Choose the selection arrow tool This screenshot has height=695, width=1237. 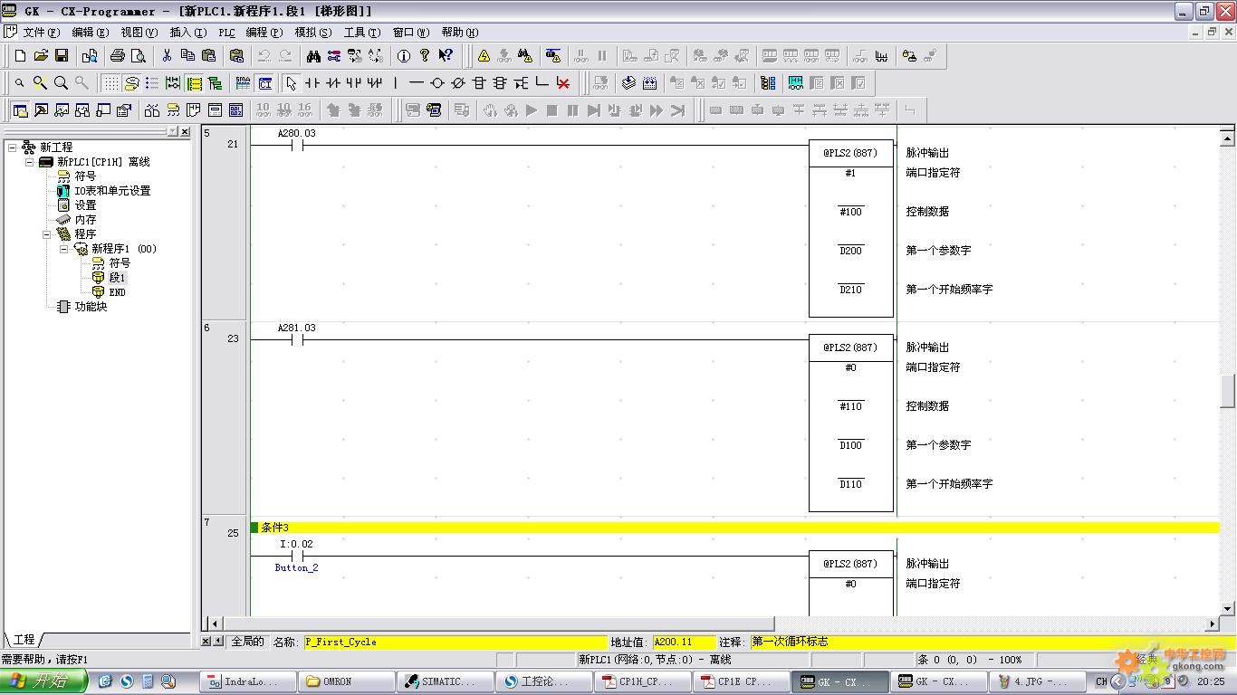tap(291, 83)
